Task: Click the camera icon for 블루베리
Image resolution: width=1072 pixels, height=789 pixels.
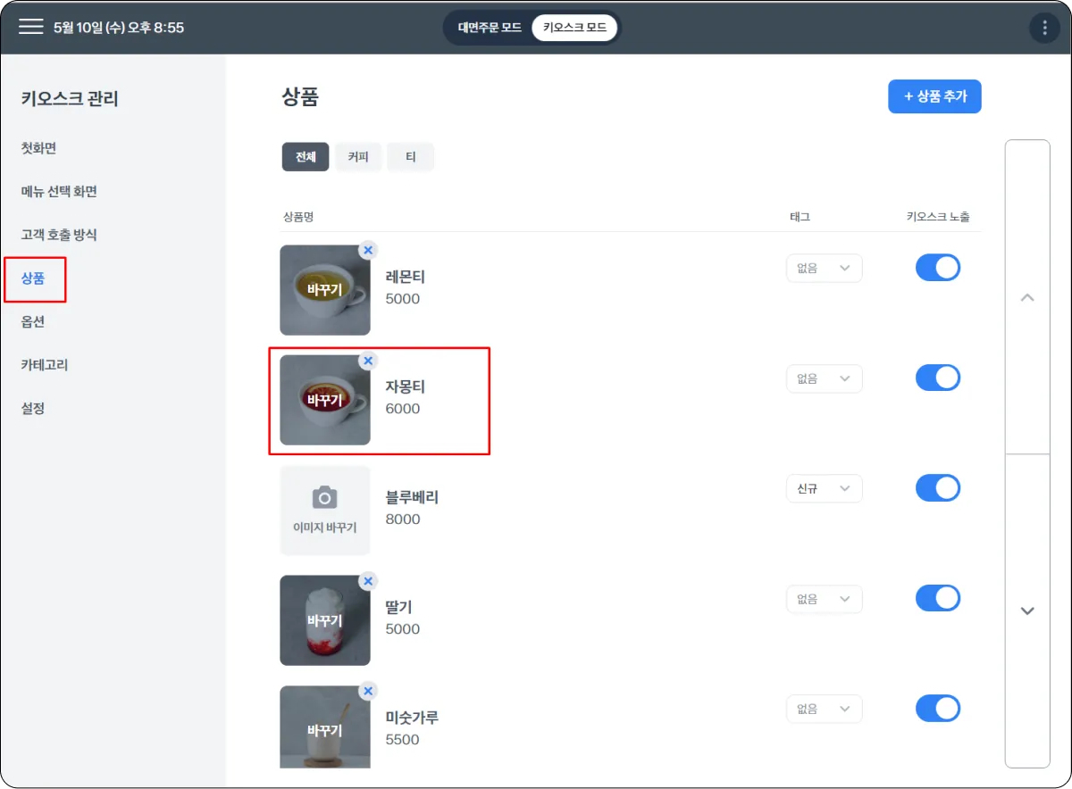Action: click(x=324, y=498)
